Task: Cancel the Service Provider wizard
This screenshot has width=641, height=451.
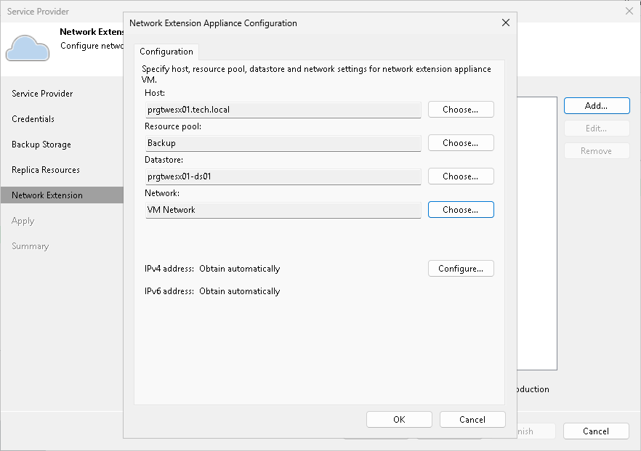Action: click(x=596, y=431)
